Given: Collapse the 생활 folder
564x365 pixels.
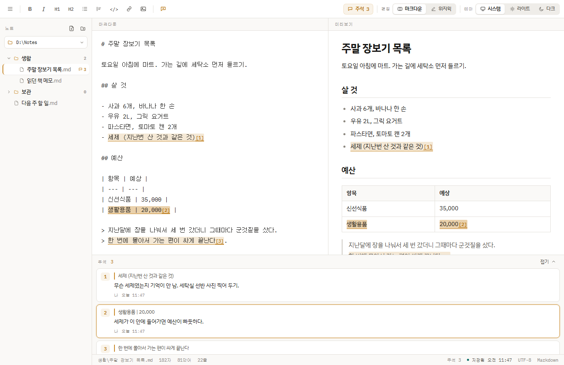Looking at the screenshot, I should tap(9, 58).
